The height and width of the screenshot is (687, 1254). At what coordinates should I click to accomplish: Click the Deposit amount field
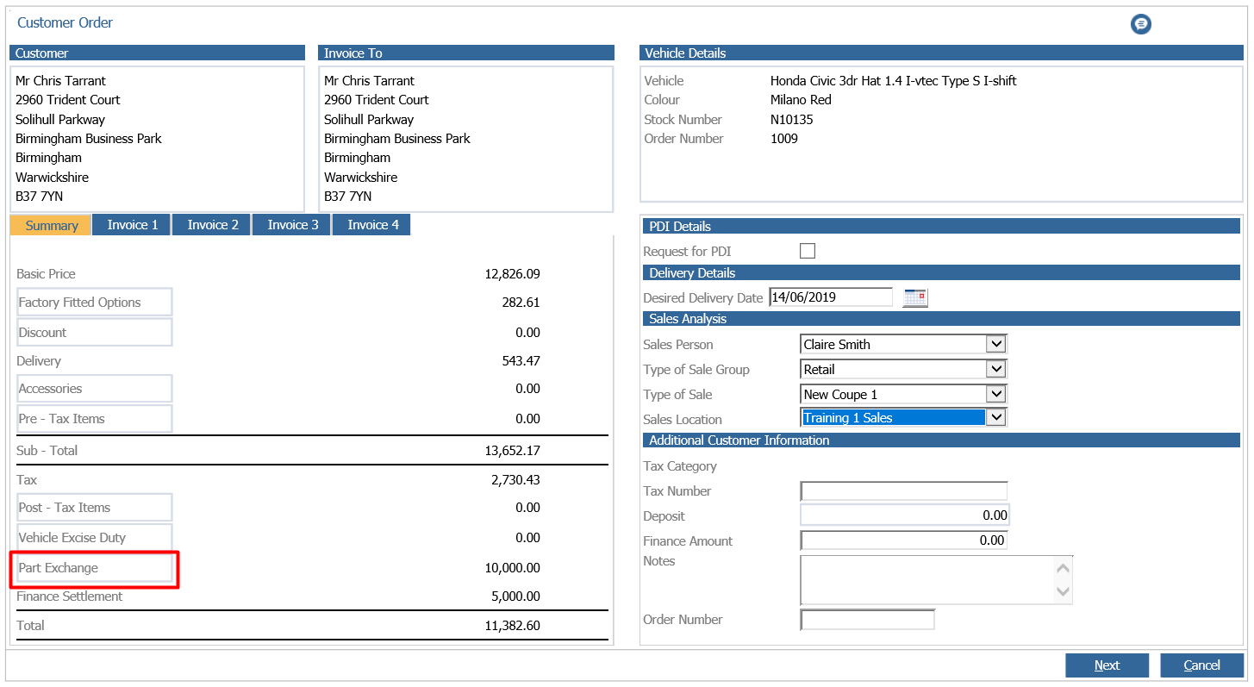[x=903, y=515]
